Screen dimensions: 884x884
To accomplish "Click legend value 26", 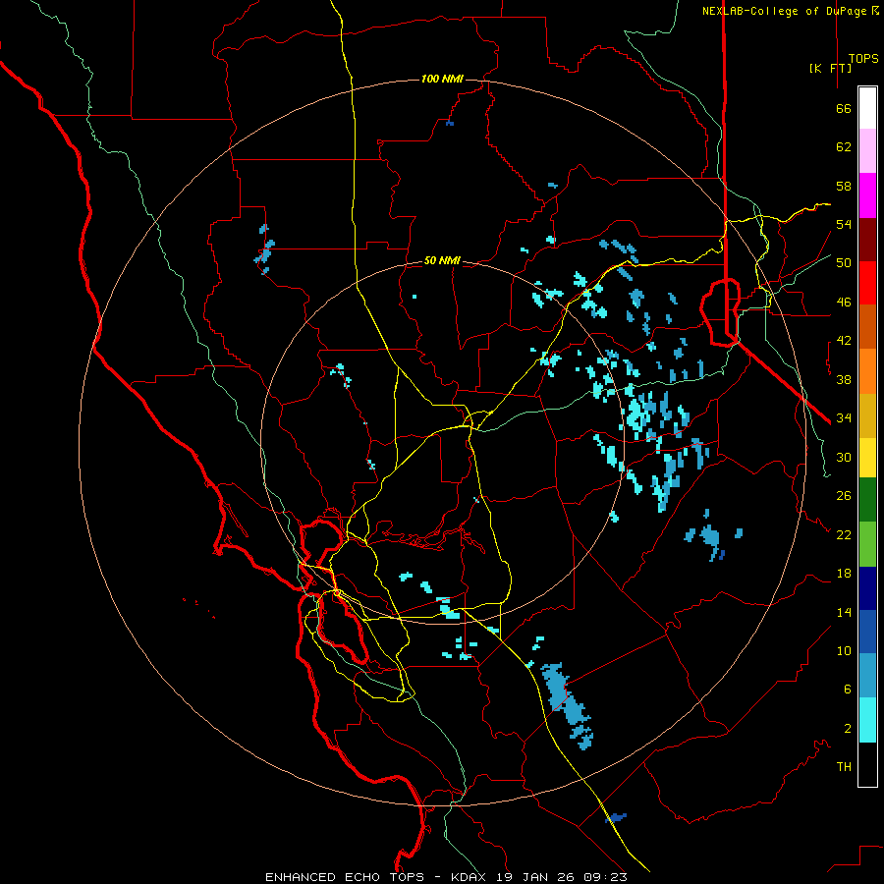I will tap(844, 496).
